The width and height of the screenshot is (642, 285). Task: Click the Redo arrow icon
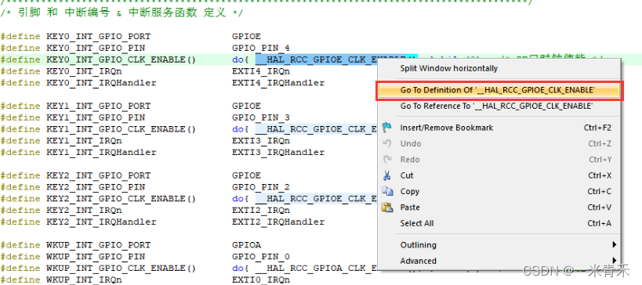tap(387, 160)
